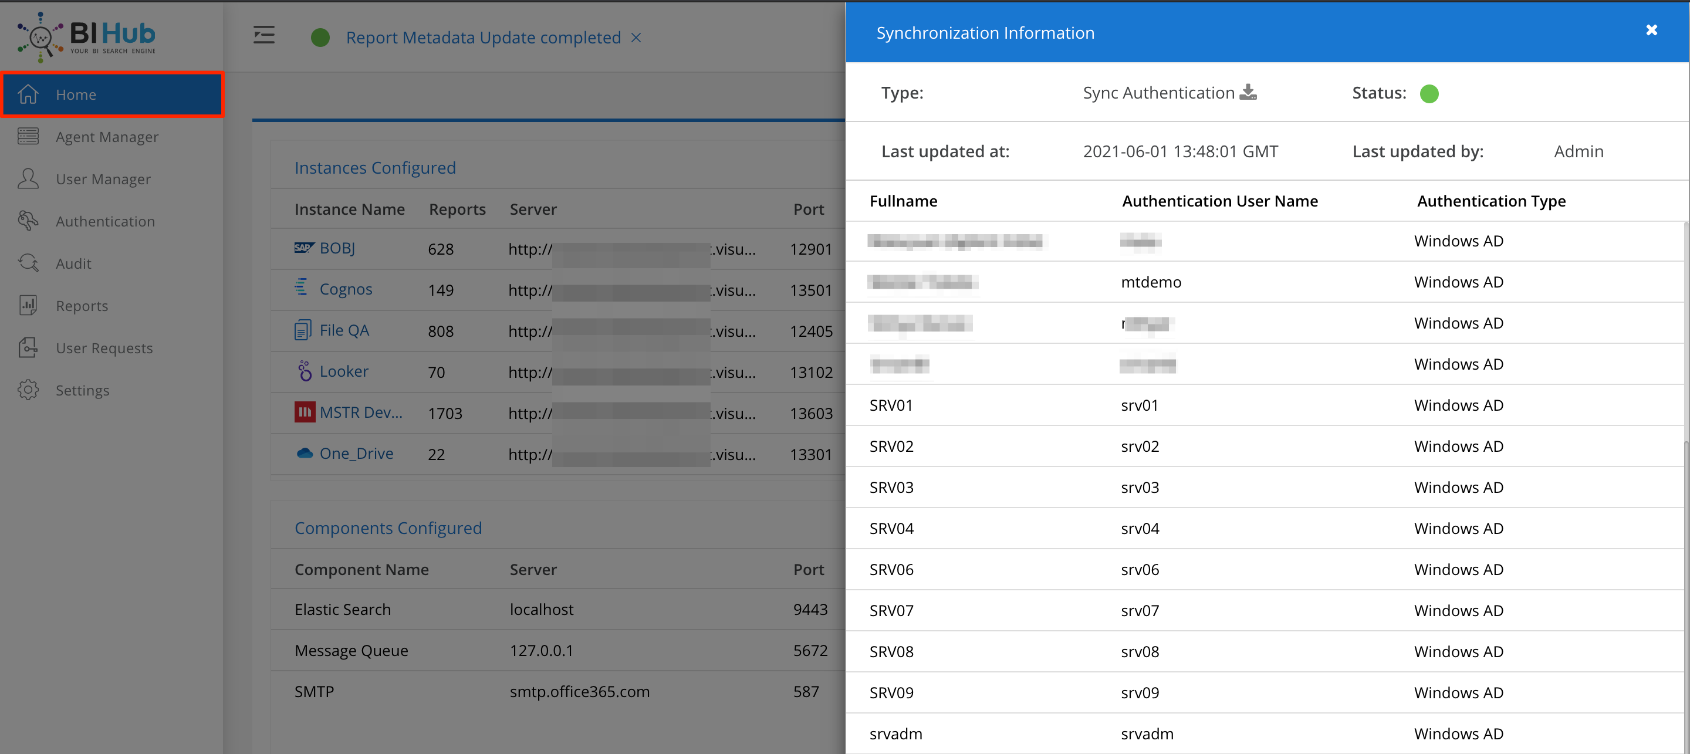Click the Report Metadata Update completed message

point(484,38)
